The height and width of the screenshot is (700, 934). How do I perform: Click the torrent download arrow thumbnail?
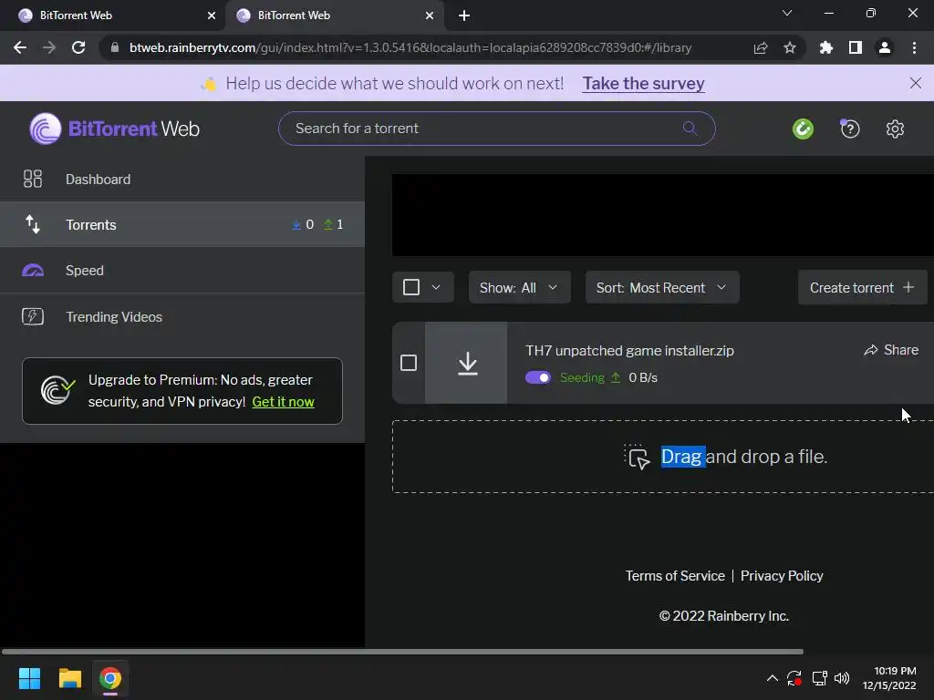tap(466, 363)
